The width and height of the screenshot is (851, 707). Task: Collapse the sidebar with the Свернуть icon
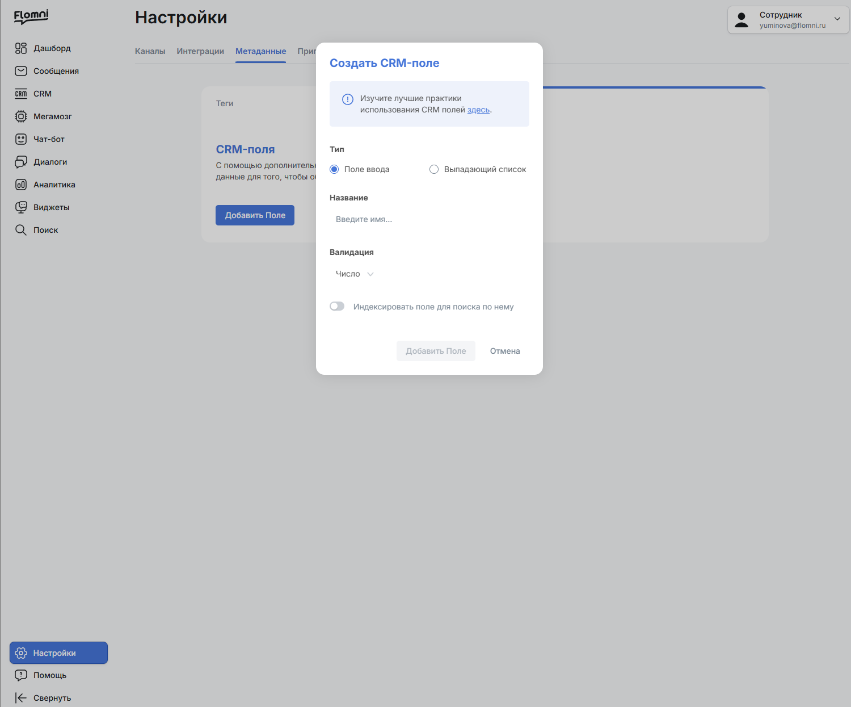21,698
